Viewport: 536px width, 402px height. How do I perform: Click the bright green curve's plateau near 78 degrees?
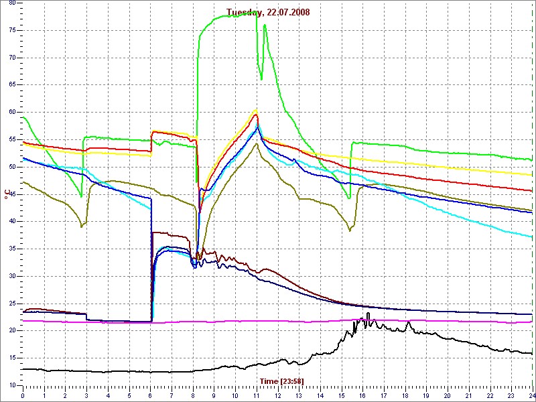[x=228, y=15]
